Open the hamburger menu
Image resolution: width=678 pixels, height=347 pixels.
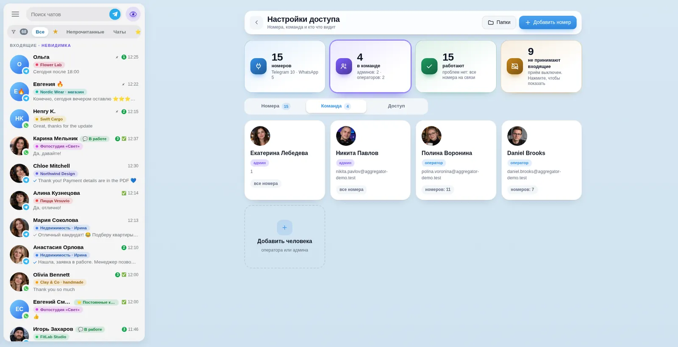pos(15,14)
